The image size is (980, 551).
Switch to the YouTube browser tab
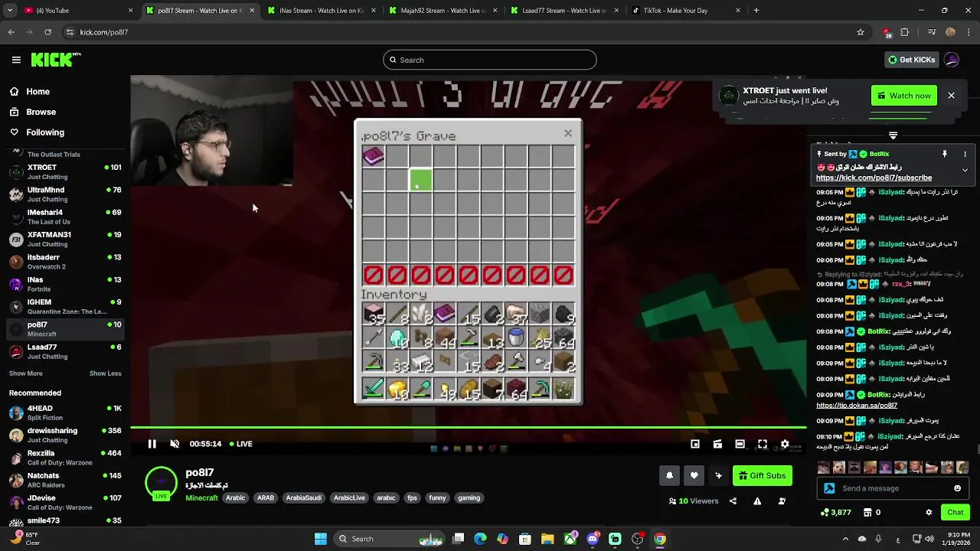[77, 11]
